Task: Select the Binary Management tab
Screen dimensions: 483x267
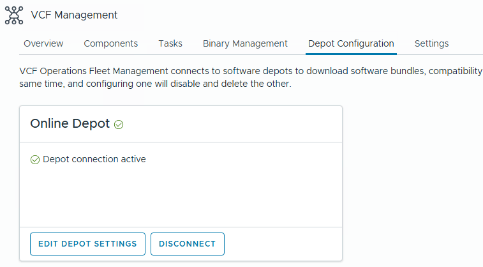Action: 245,43
